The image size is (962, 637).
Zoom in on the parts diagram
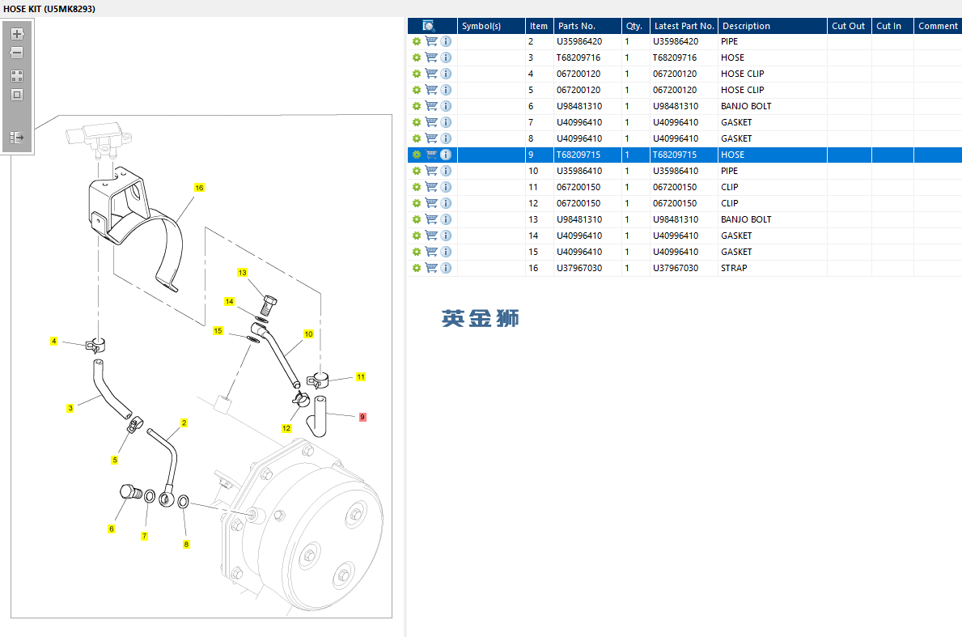coord(17,34)
